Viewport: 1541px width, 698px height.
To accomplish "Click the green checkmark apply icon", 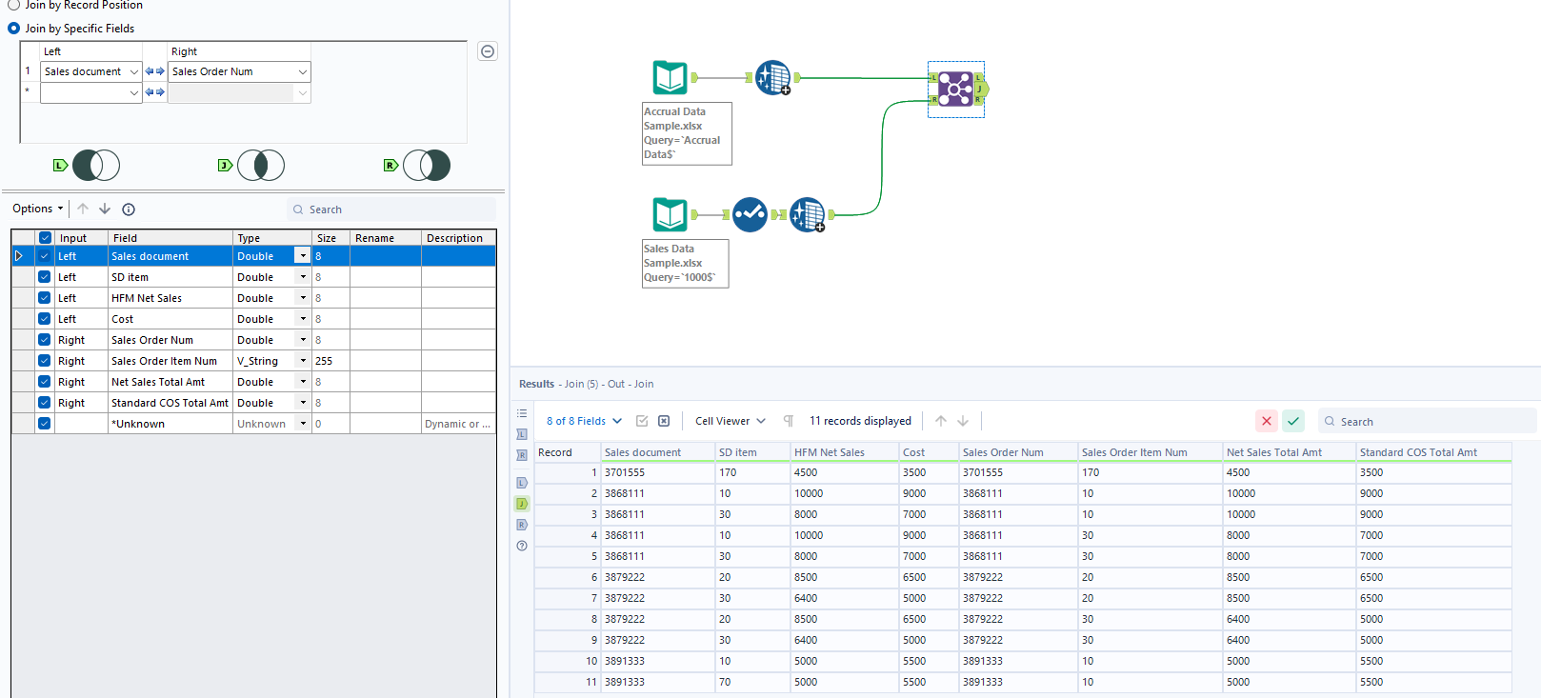I will [x=1292, y=421].
